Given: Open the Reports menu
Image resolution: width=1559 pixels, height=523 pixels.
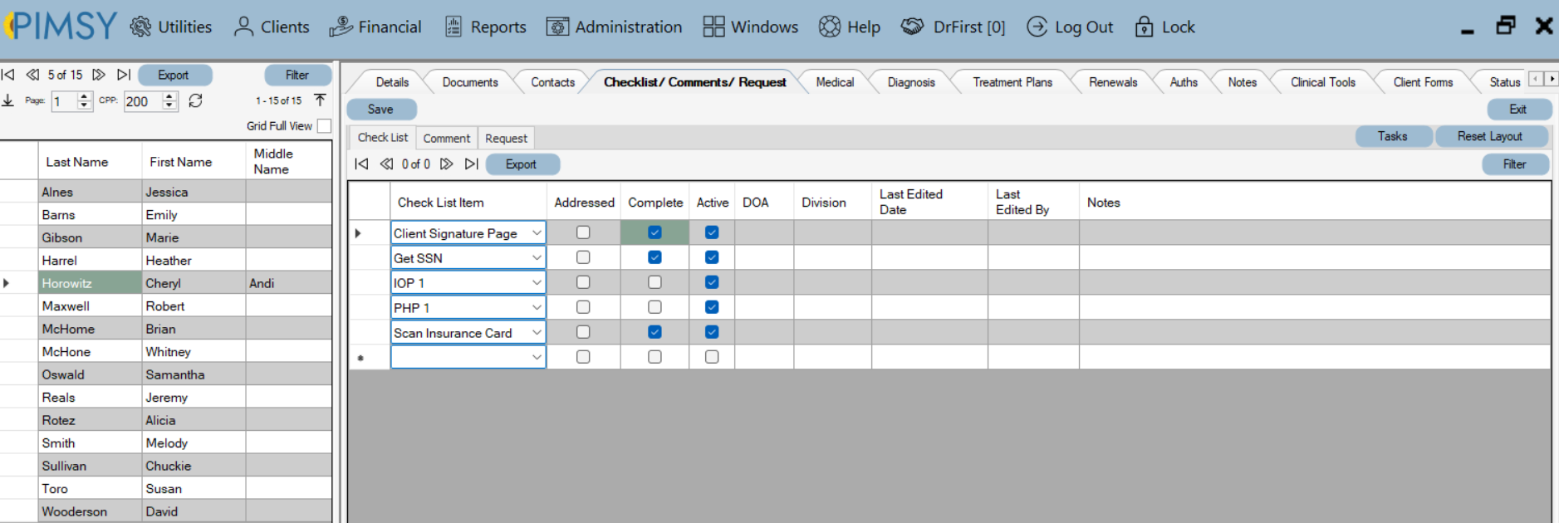Looking at the screenshot, I should pos(486,27).
